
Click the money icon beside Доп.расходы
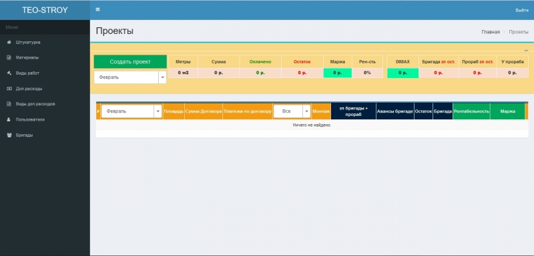(x=9, y=89)
